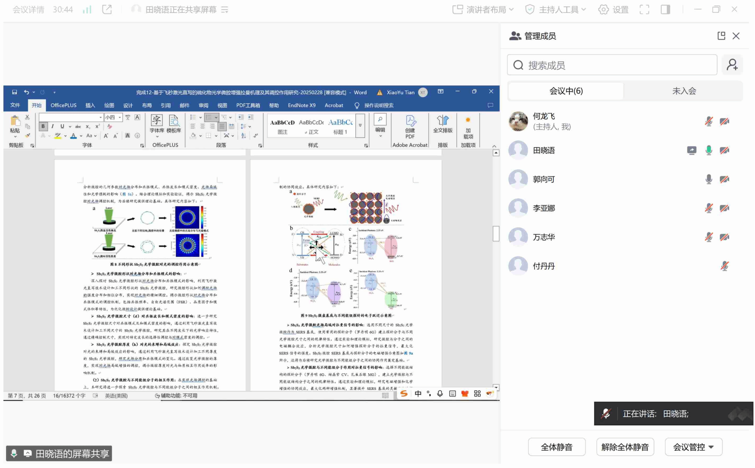Image resolution: width=755 pixels, height=468 pixels.
Task: Expand the 会议管控 dropdown
Action: coord(693,447)
